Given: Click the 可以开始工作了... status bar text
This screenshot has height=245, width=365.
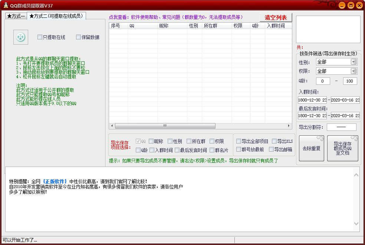Looking at the screenshot, I should [20, 240].
